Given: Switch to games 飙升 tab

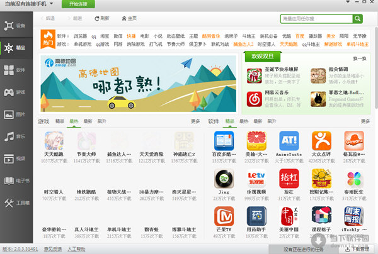Looking at the screenshot, I should point(101,121).
